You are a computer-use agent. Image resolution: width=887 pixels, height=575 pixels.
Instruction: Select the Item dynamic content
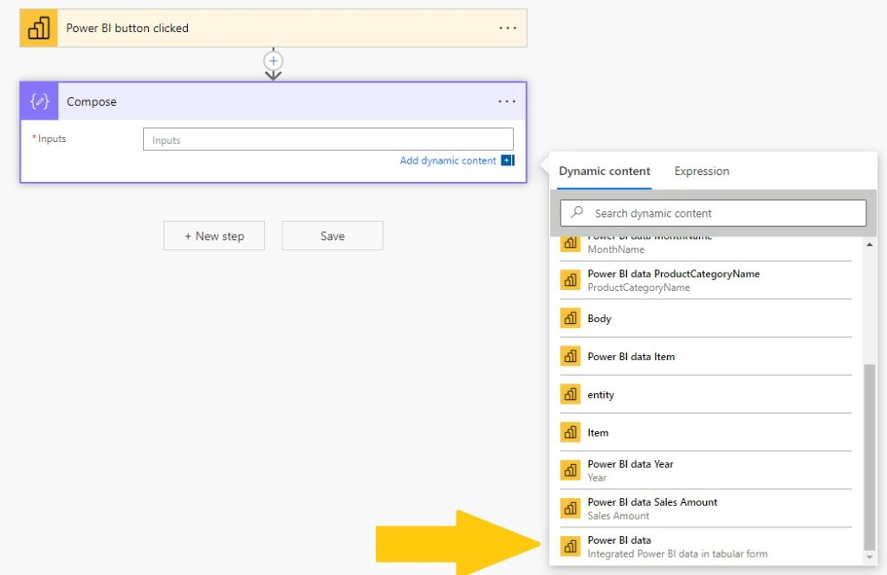(x=706, y=432)
